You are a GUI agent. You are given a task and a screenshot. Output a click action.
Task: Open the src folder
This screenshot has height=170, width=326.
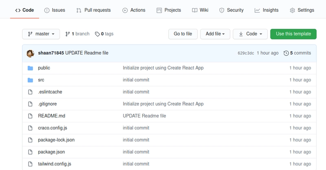pos(41,80)
